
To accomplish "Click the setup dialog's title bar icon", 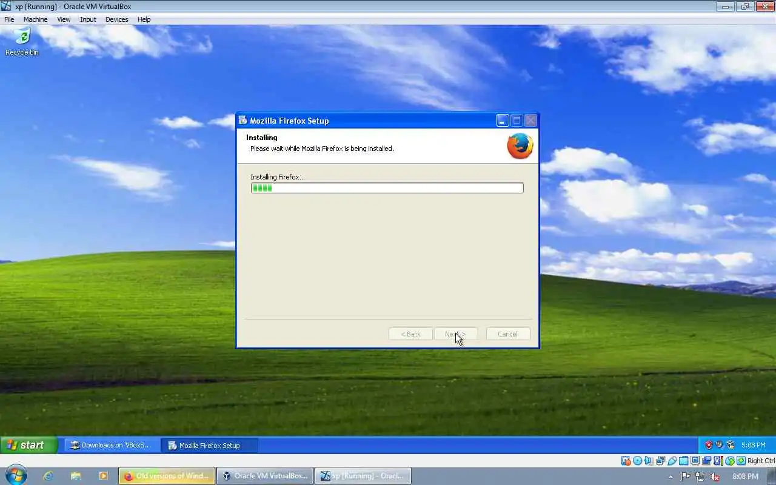I will [242, 120].
